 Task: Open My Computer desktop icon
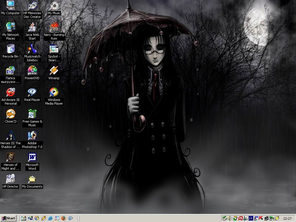click(x=11, y=8)
